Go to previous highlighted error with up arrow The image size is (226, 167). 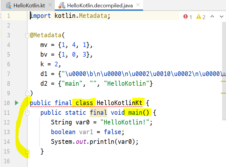pos(212,16)
